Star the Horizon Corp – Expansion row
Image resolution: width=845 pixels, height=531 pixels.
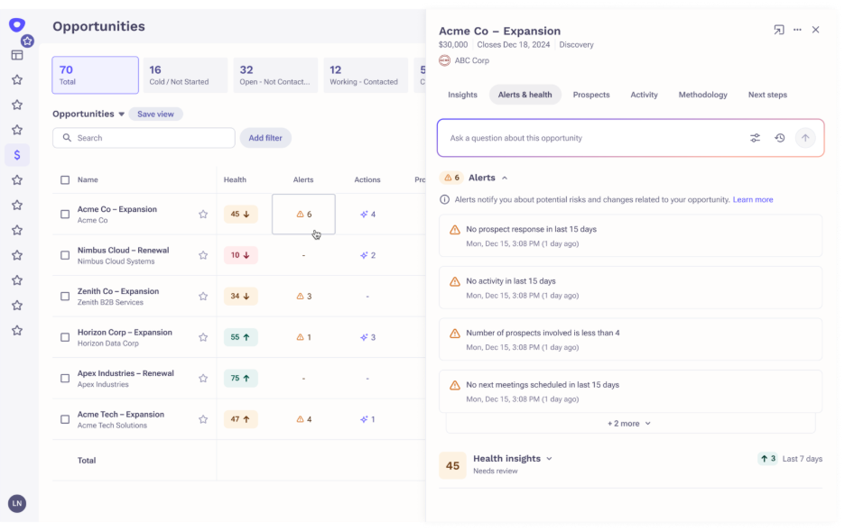click(x=203, y=337)
